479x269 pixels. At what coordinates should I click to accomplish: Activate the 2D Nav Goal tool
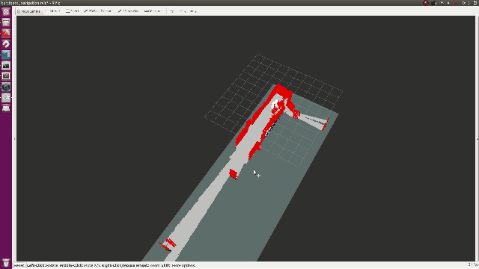point(129,11)
